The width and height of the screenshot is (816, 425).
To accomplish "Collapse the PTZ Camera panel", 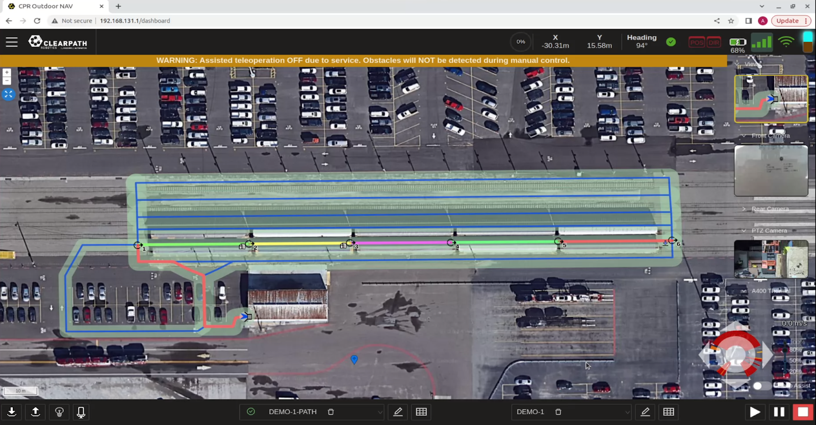I will coord(744,231).
